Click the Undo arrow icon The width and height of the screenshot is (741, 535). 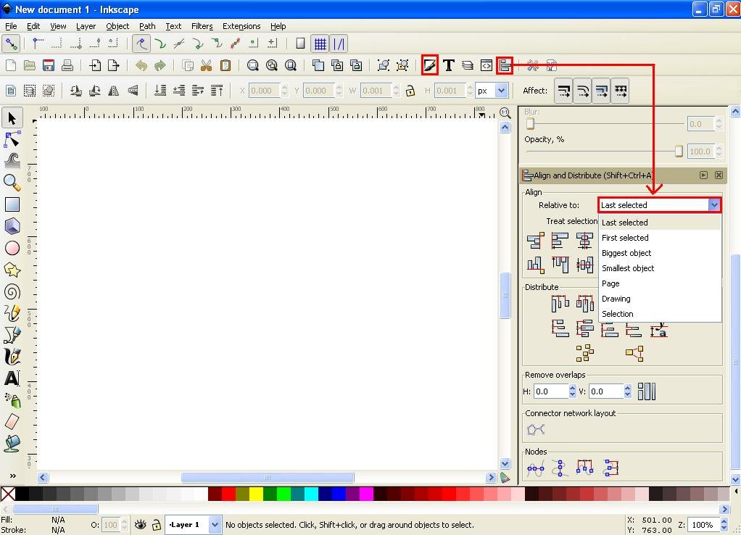point(141,65)
